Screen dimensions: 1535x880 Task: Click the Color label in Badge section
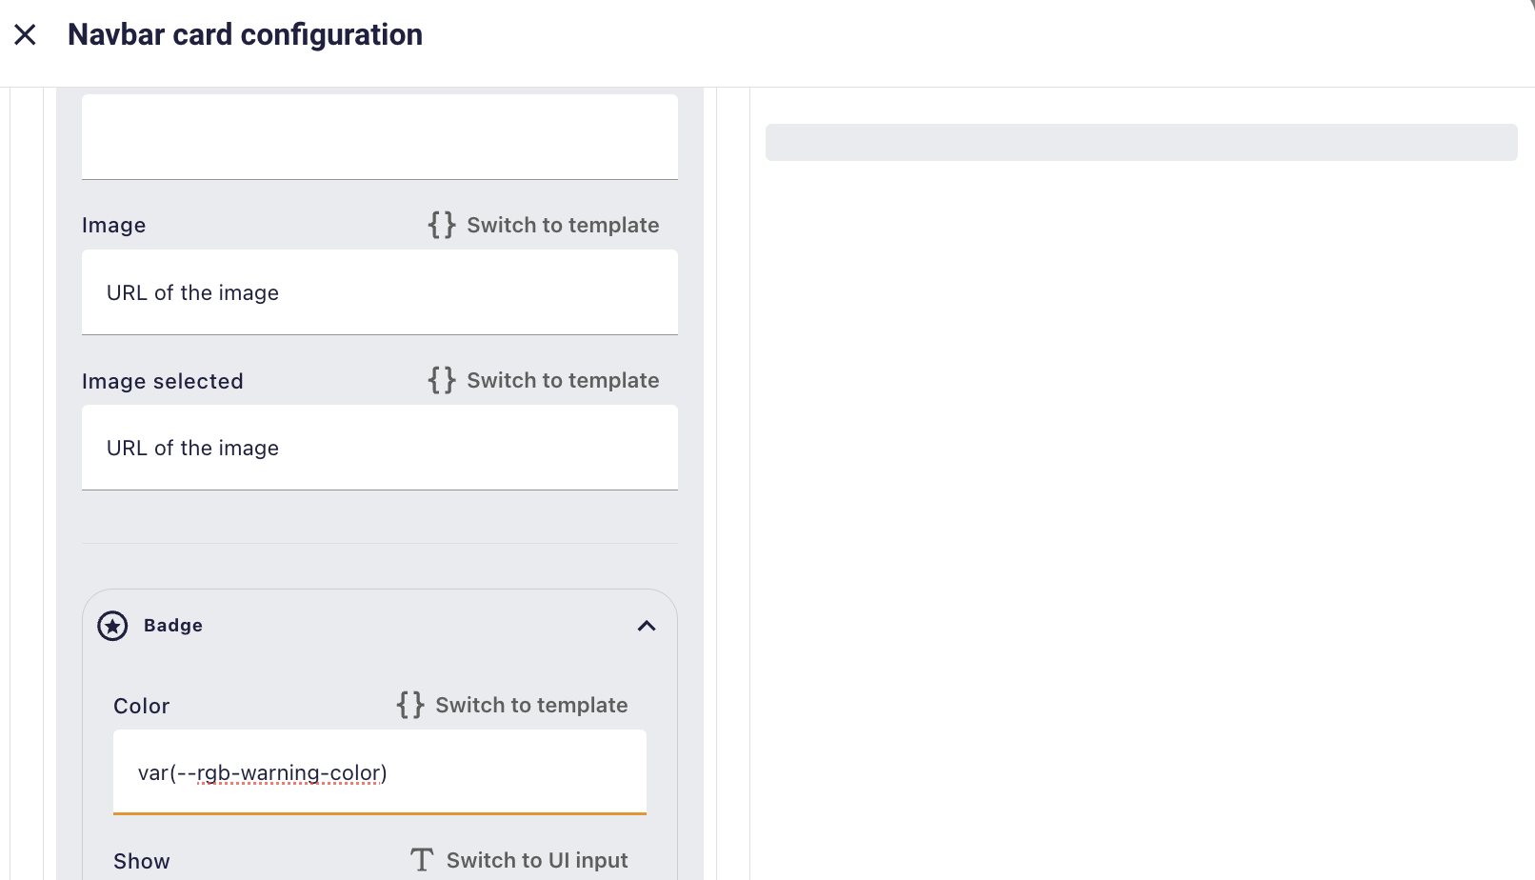(x=142, y=706)
